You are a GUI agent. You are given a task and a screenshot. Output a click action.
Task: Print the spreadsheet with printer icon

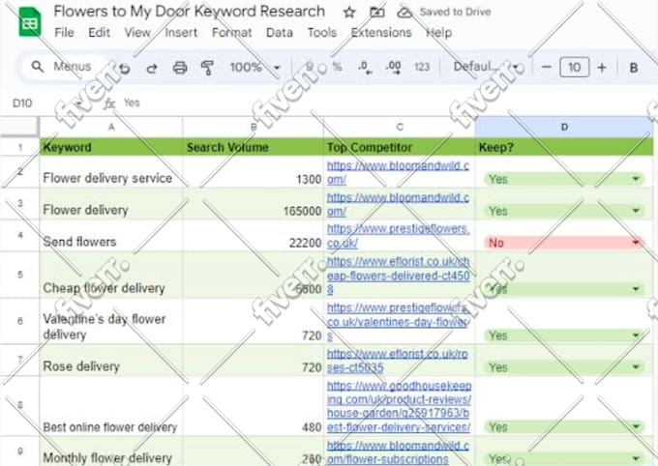pos(180,67)
